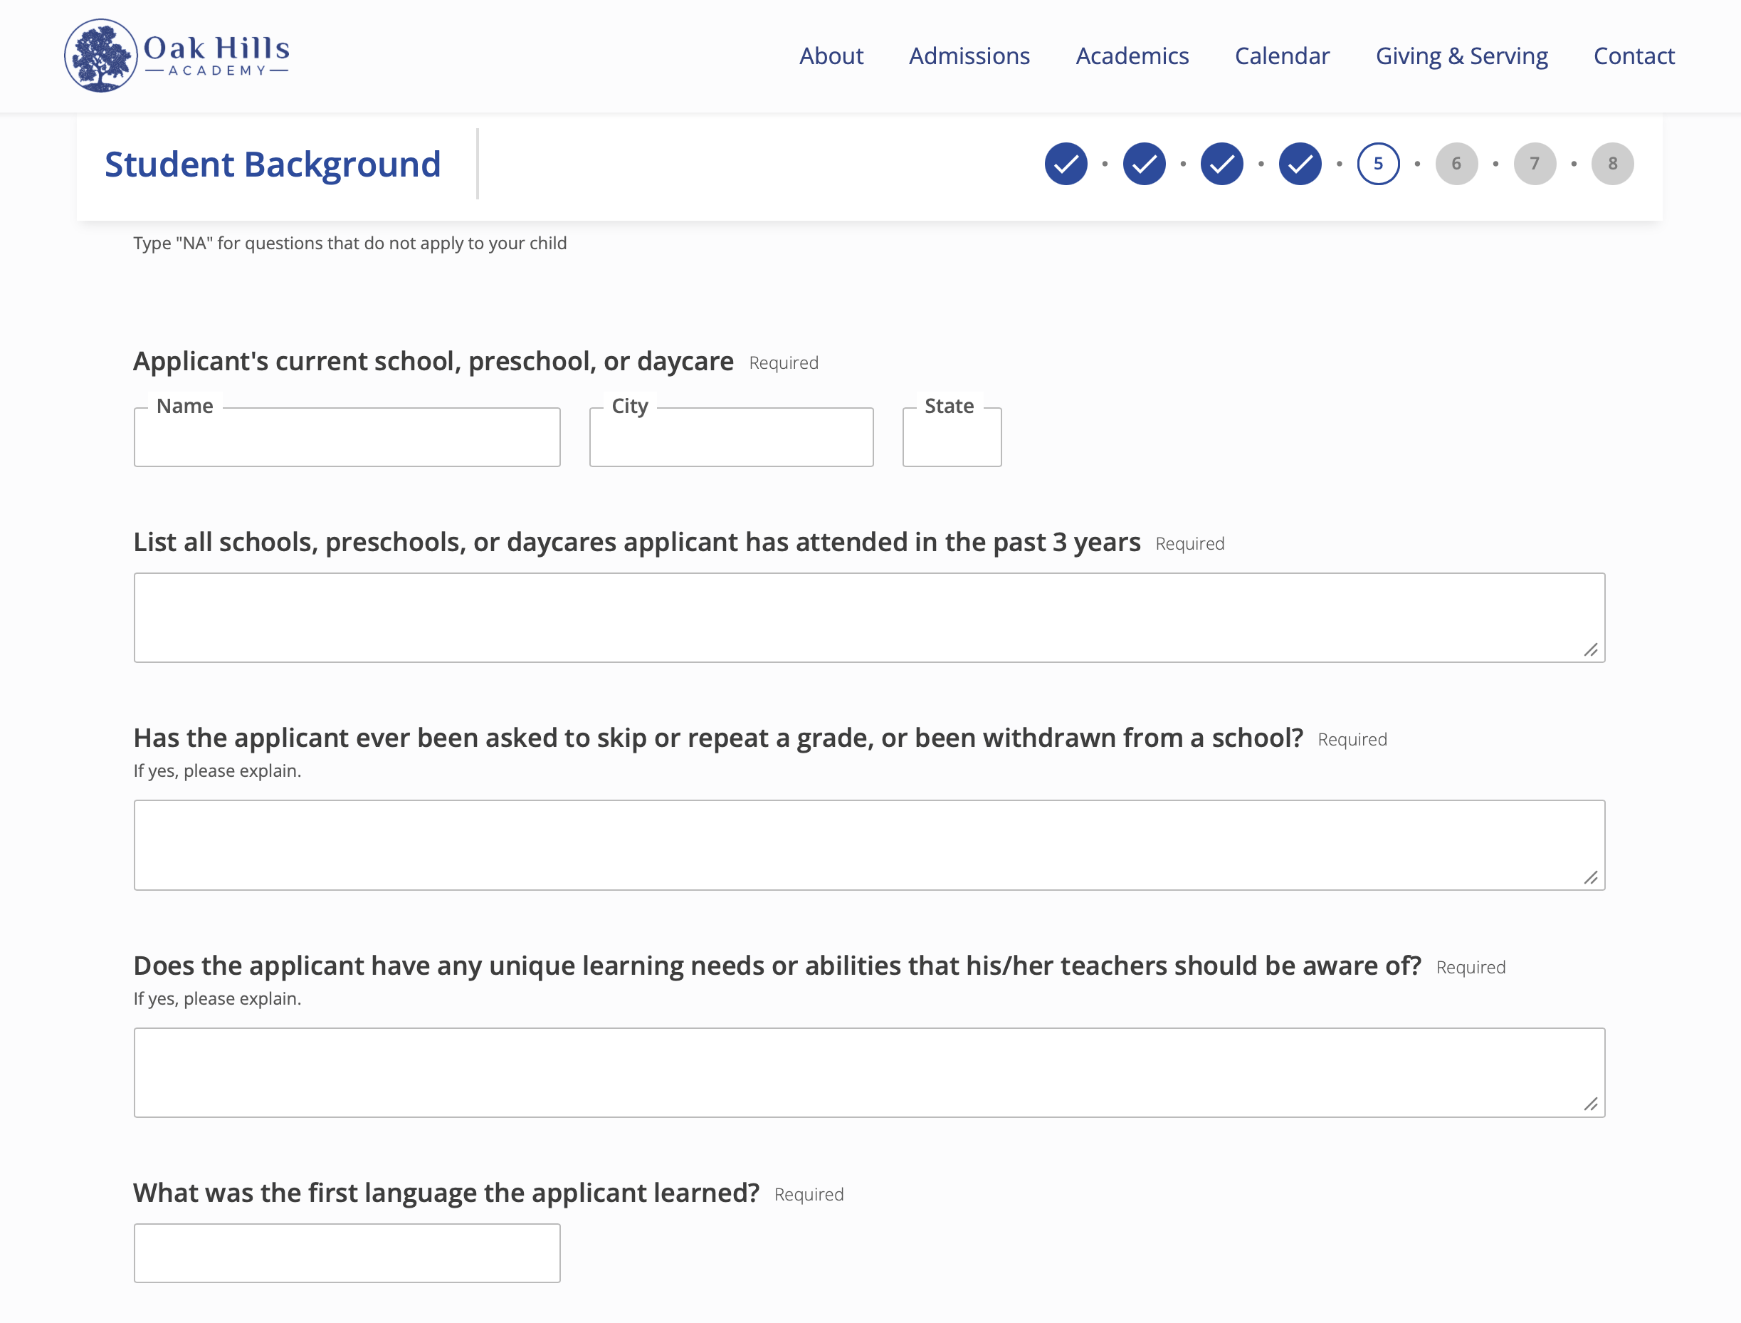Focus the current school State field

(952, 437)
